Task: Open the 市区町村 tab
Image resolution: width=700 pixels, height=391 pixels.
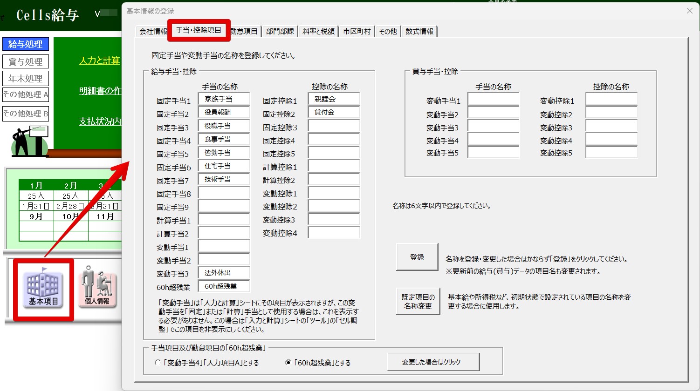Action: [357, 31]
